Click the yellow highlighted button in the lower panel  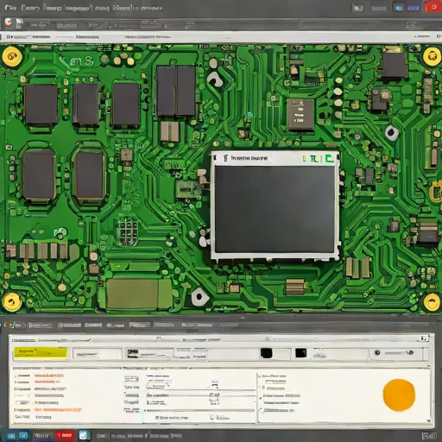coord(41,353)
